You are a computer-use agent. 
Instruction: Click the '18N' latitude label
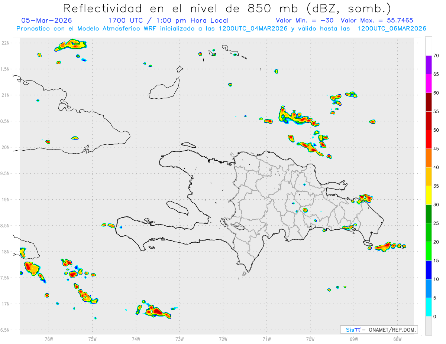(5, 252)
